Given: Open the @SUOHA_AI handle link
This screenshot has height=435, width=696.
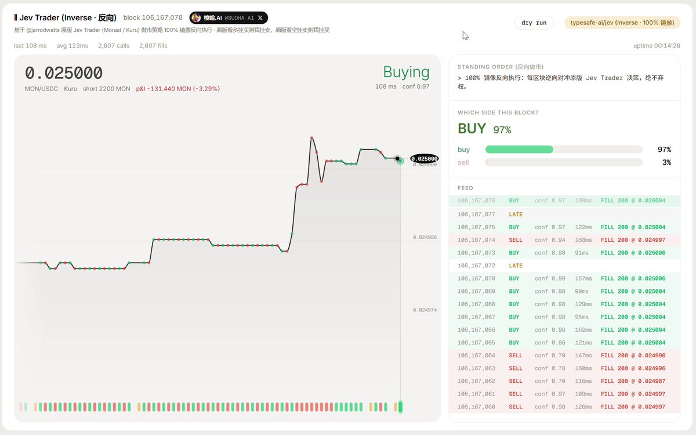Looking at the screenshot, I should [x=239, y=18].
